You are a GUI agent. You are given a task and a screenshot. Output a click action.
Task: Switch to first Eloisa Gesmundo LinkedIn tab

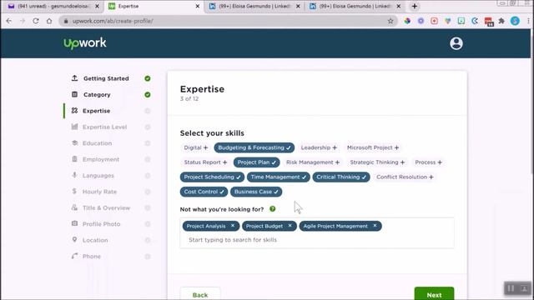point(254,6)
